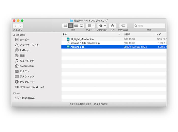Open Desktop (デスクトップ) in the sidebar
The image size is (178, 132).
tap(27, 76)
